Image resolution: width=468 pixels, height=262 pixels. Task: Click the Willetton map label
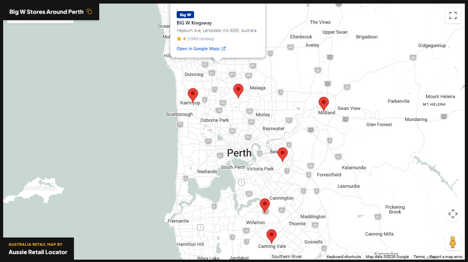tap(255, 222)
